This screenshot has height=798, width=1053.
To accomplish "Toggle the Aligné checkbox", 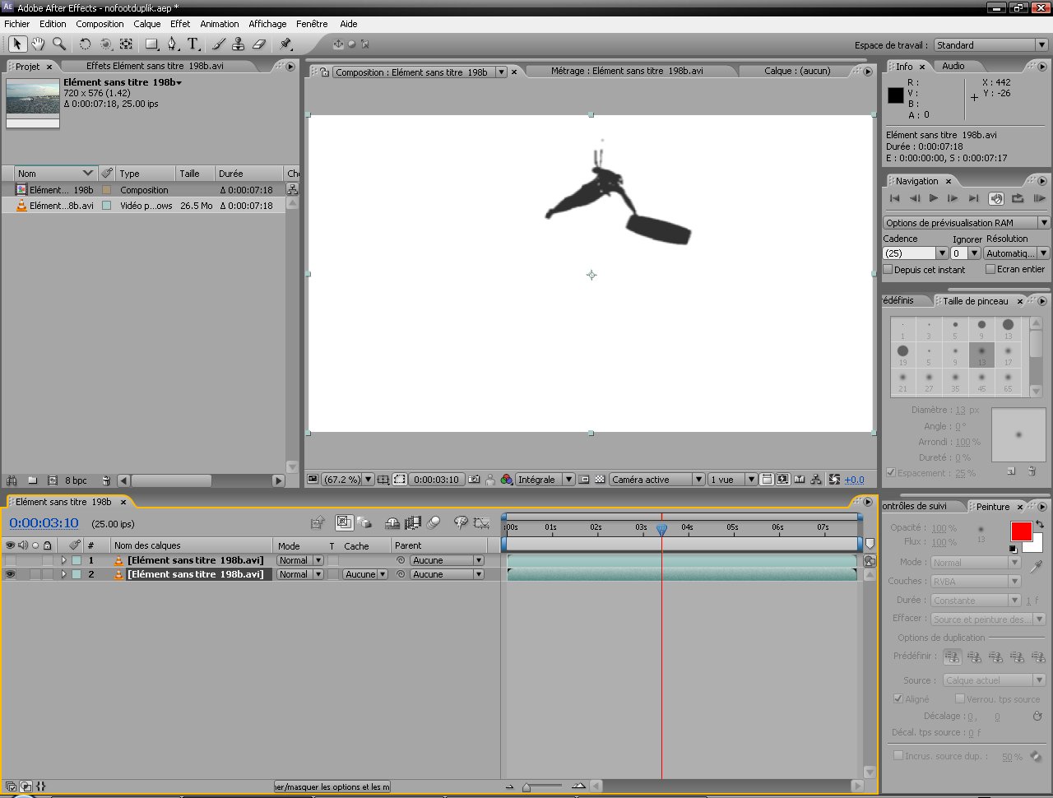I will (x=898, y=698).
